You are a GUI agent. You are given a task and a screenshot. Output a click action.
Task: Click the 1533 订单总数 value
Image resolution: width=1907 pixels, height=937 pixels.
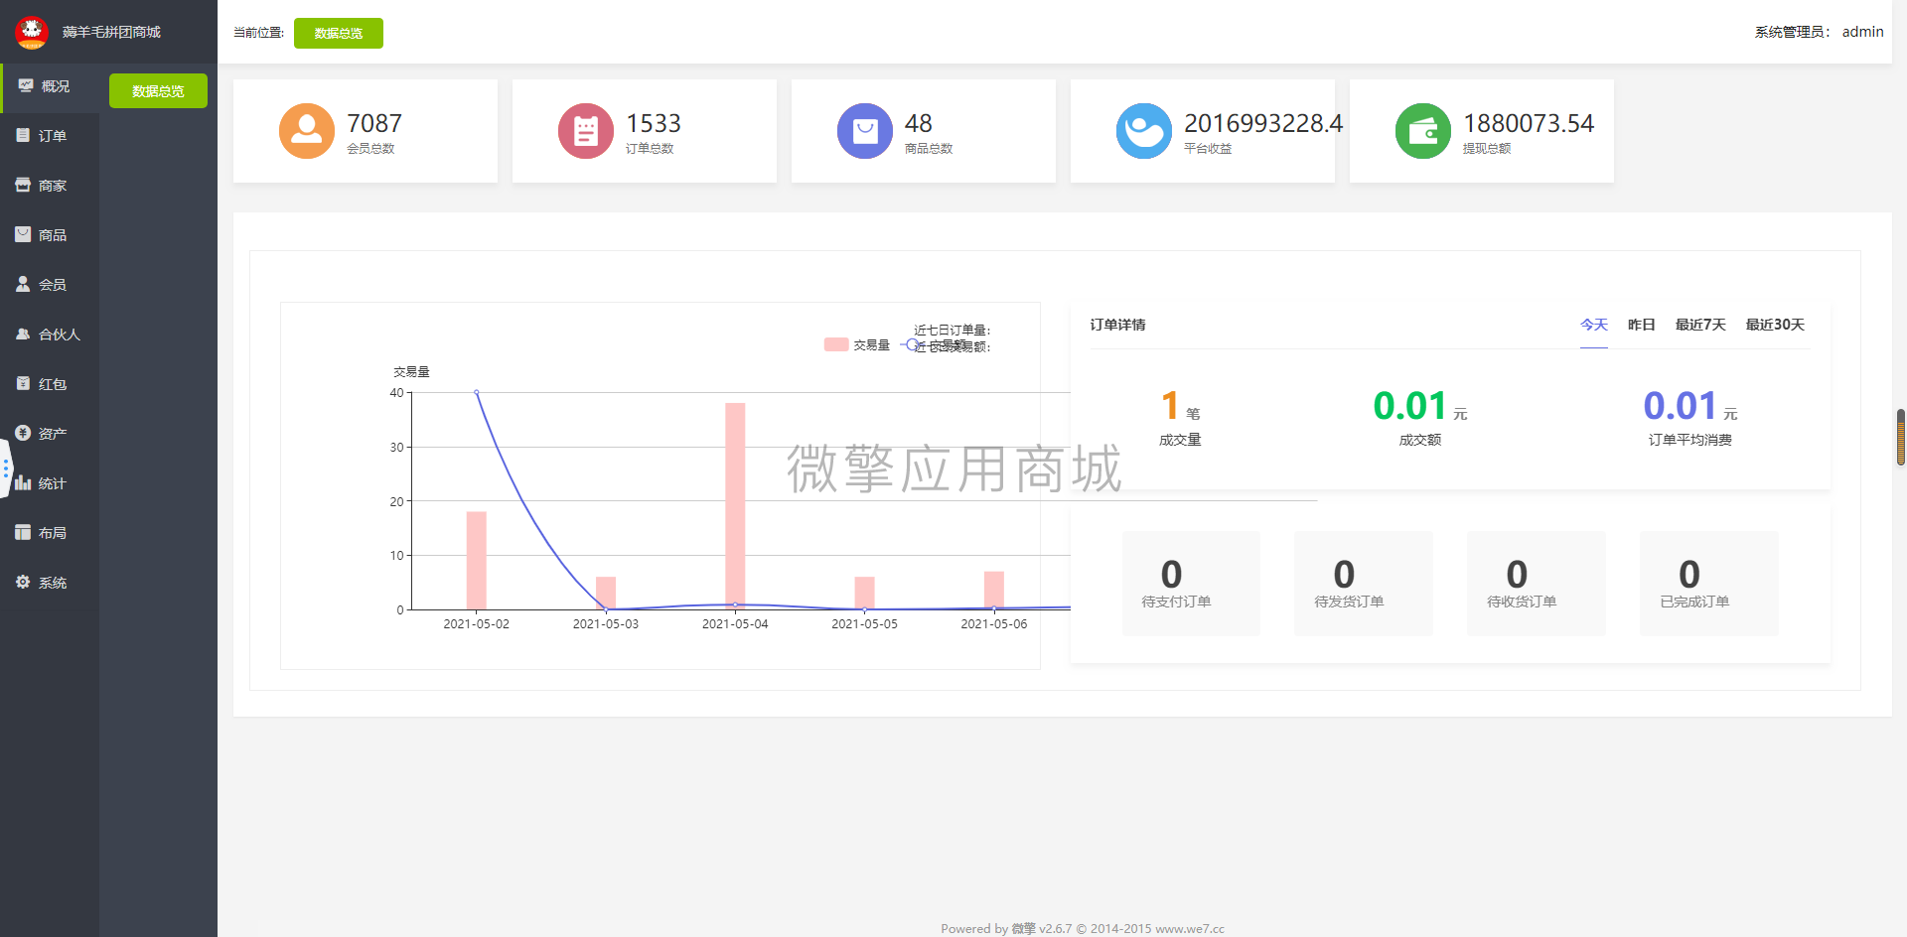pyautogui.click(x=654, y=123)
